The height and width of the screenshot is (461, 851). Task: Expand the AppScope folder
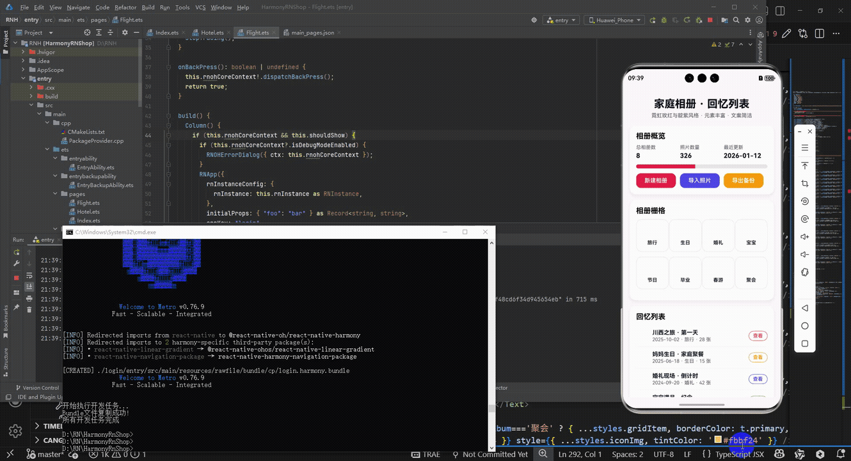pos(23,70)
